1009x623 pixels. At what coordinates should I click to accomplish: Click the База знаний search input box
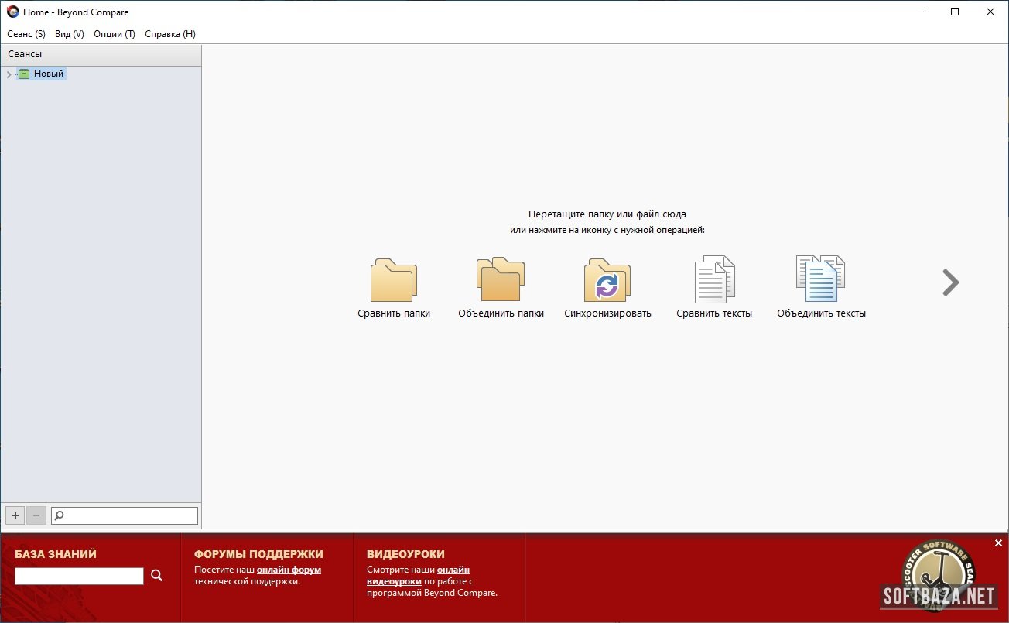click(79, 576)
